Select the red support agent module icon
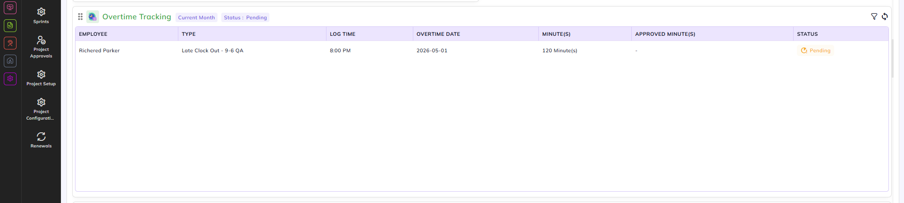This screenshot has height=203, width=904. click(x=10, y=43)
